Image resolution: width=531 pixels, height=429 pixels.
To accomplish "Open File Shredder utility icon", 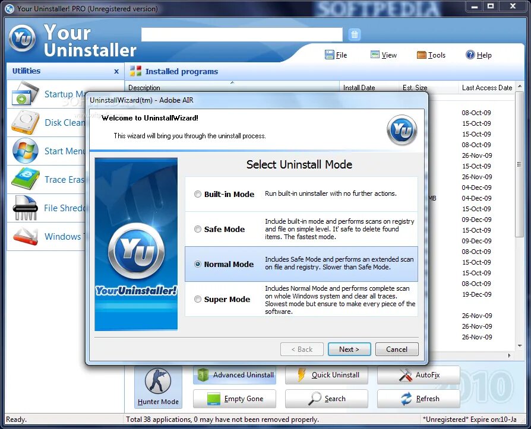I will pos(25,208).
